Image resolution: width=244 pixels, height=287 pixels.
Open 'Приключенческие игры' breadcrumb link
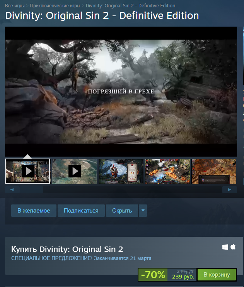click(55, 6)
